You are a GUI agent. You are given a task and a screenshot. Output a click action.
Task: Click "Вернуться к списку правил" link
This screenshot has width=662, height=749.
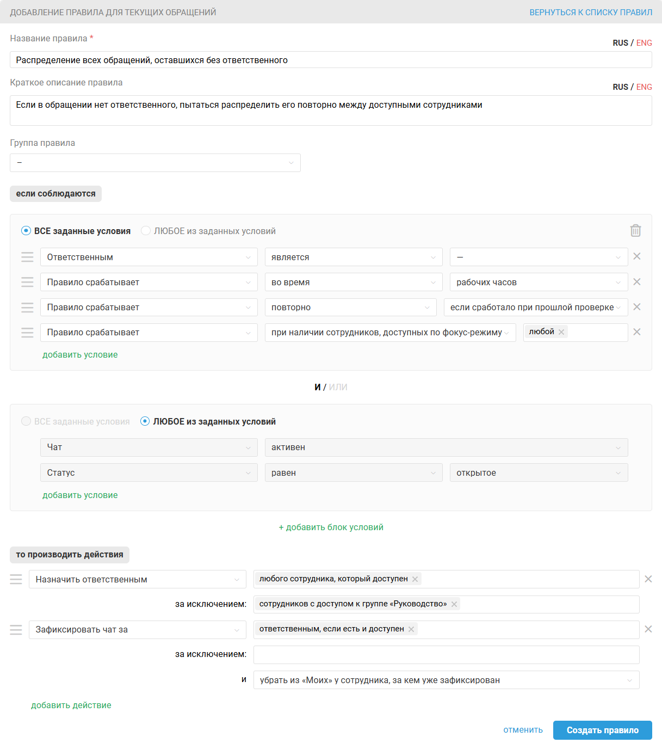pos(591,12)
